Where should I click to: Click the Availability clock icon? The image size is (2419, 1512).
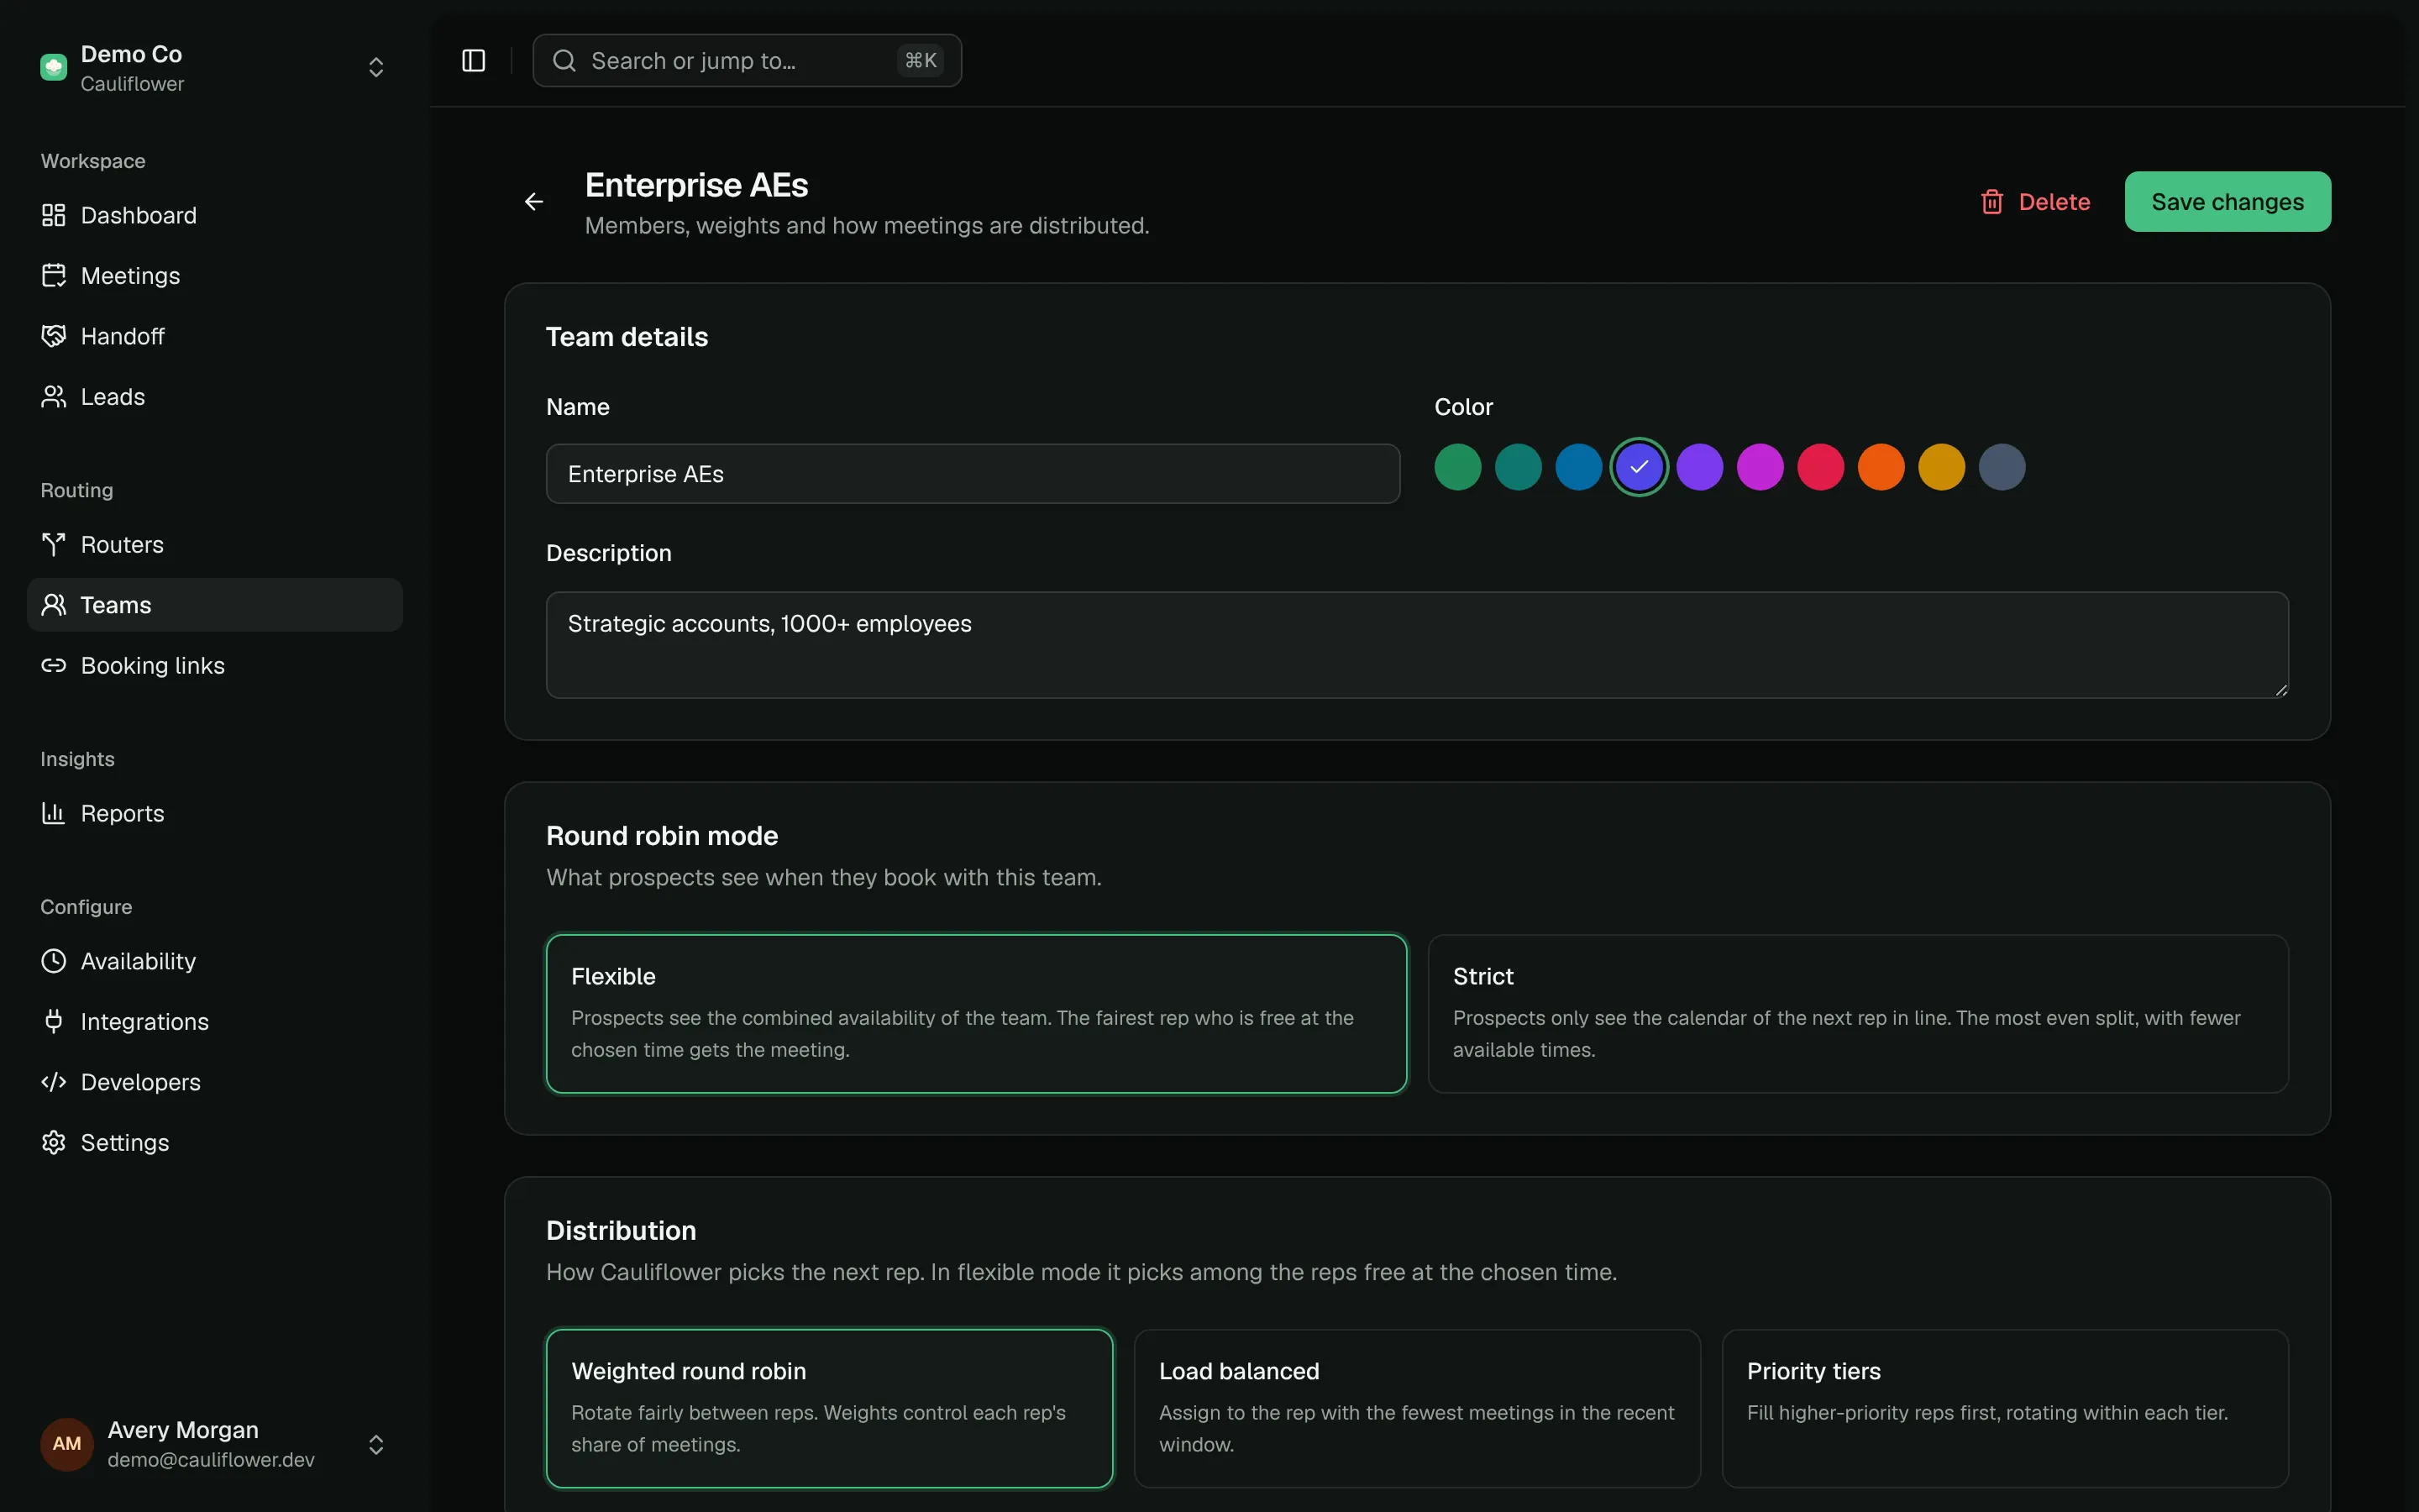tap(53, 962)
